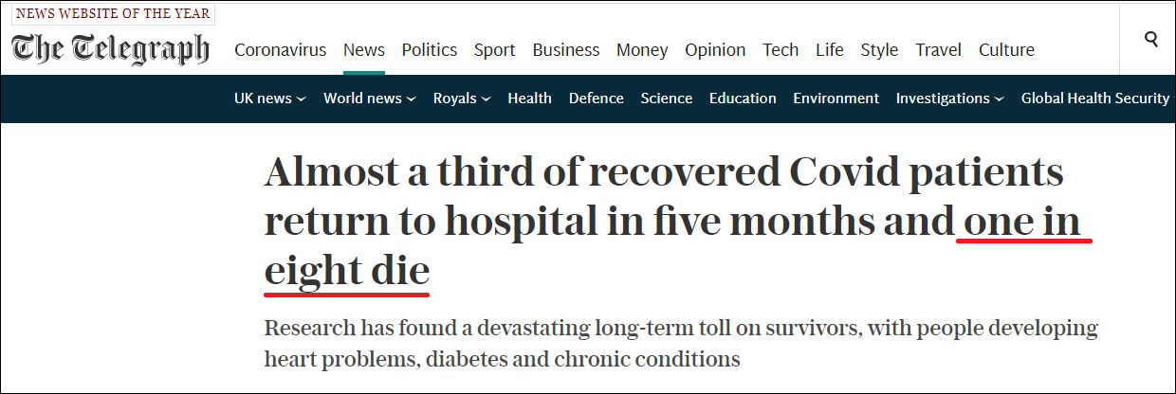The image size is (1176, 394).
Task: Open the Coronavirus section
Action: pos(280,50)
